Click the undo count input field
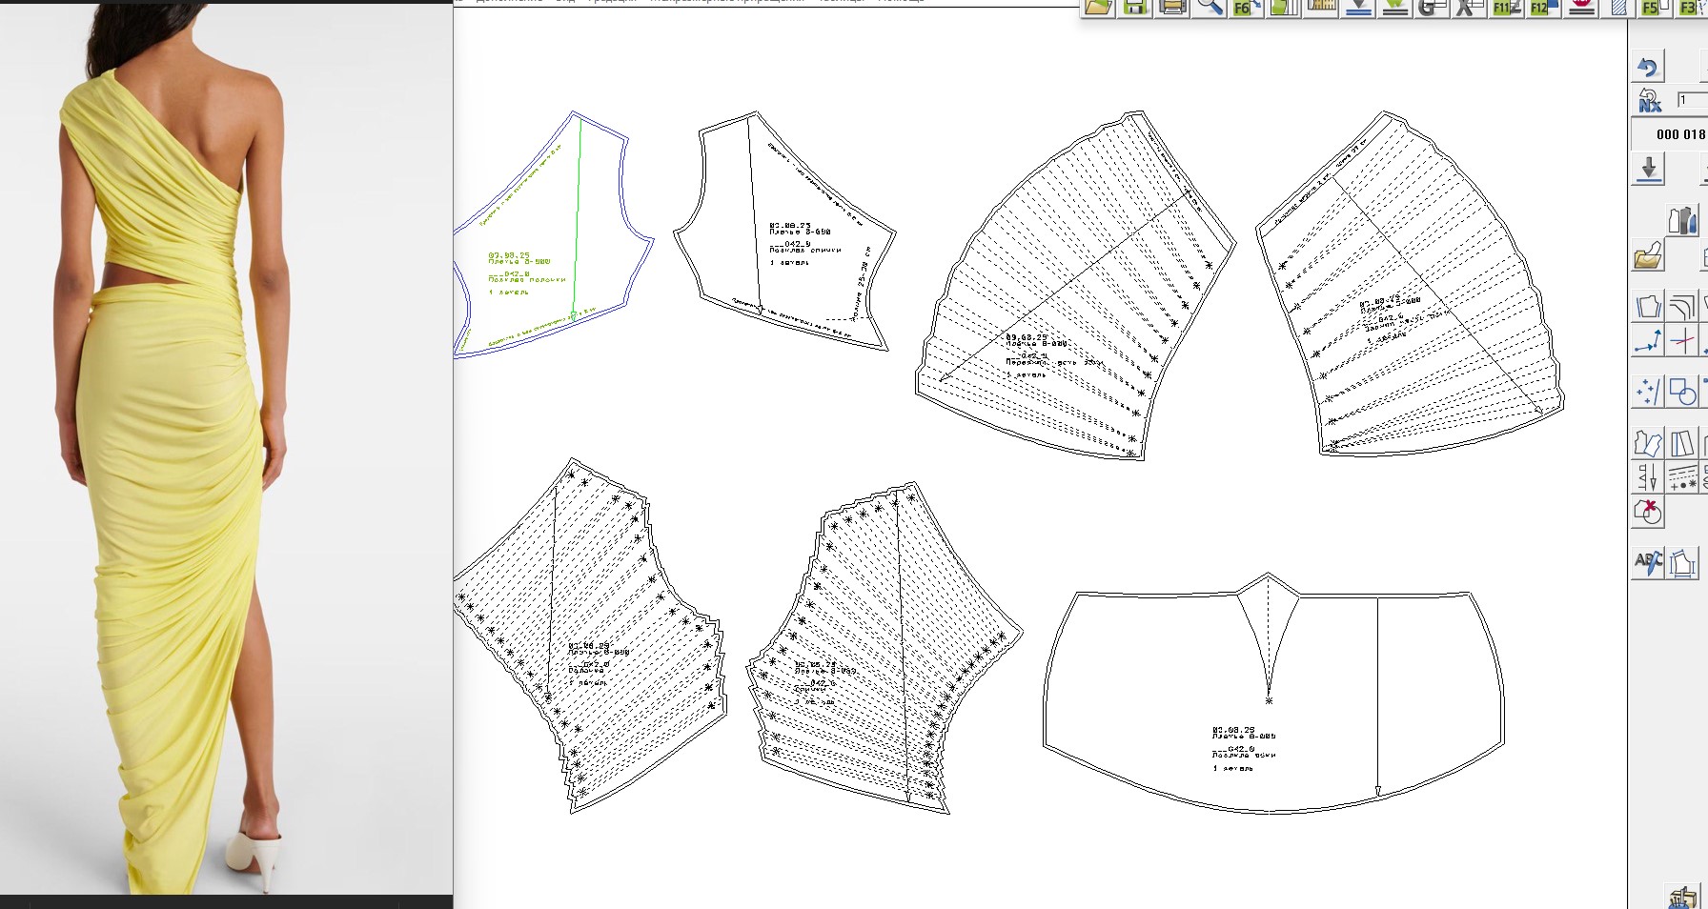The height and width of the screenshot is (909, 1708). (1693, 100)
